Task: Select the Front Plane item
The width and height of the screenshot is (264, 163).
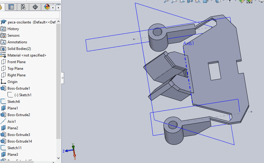Action: pos(17,62)
